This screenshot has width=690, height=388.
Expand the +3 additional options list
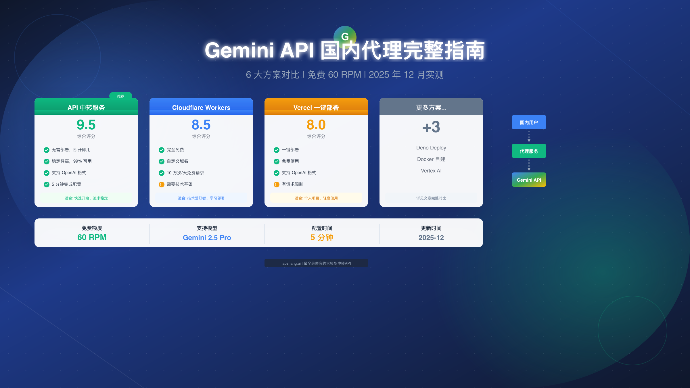pos(431,127)
